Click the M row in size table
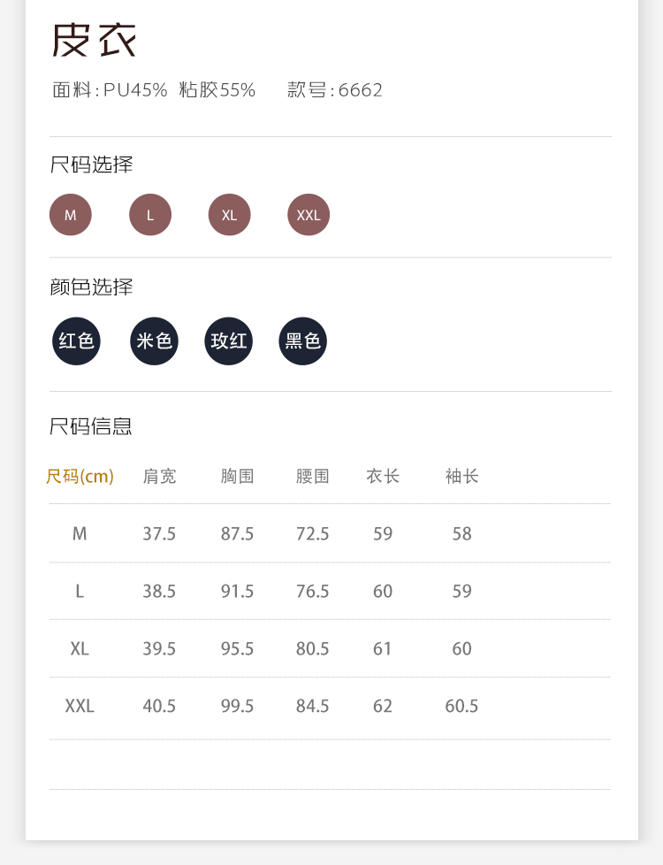The image size is (663, 865). [x=80, y=533]
